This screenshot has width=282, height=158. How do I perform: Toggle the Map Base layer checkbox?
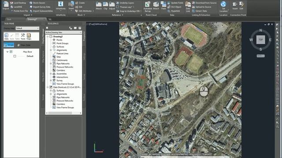click(11, 52)
